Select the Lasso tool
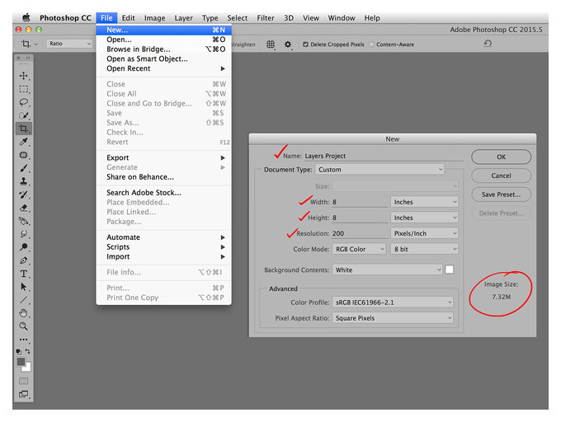561x422 pixels. (24, 102)
